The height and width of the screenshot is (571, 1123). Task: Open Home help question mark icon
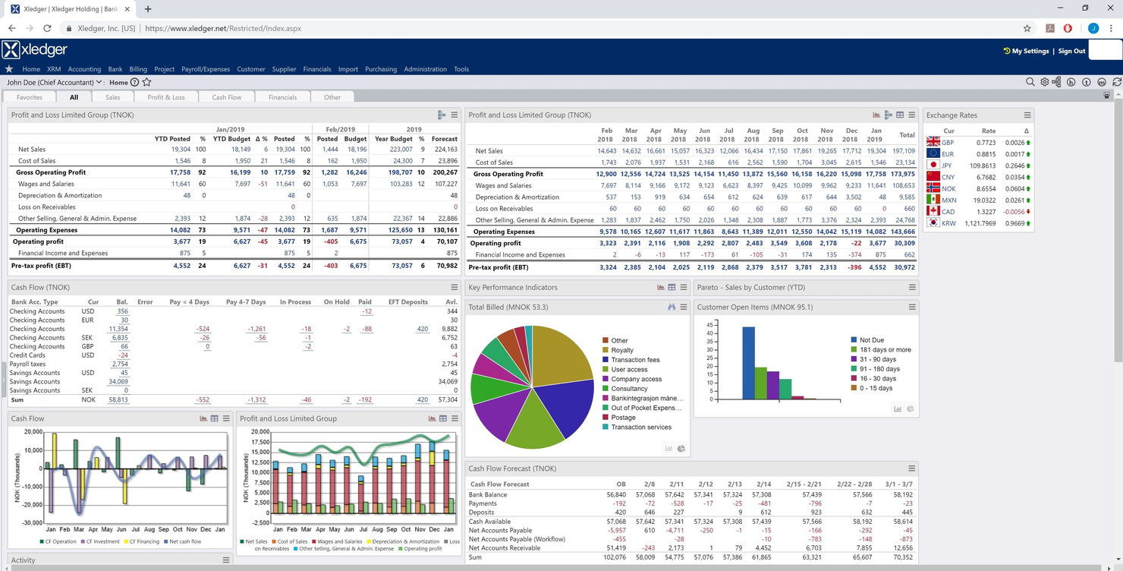(134, 82)
